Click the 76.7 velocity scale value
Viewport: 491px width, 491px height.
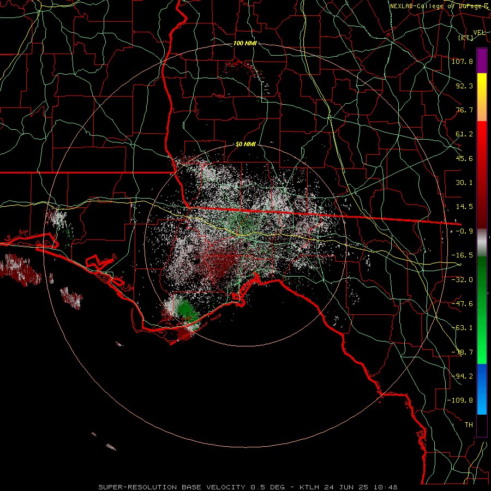point(464,110)
